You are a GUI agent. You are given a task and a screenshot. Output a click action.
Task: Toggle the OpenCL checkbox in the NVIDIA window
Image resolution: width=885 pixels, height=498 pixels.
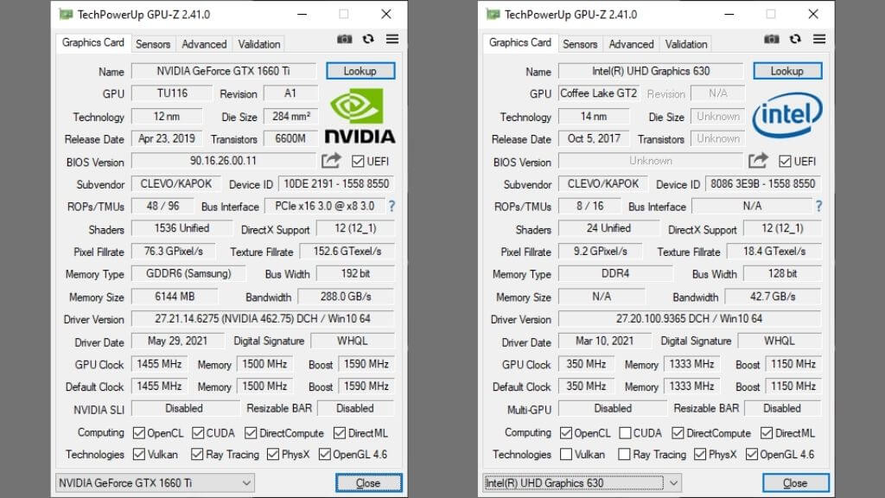[x=139, y=433]
